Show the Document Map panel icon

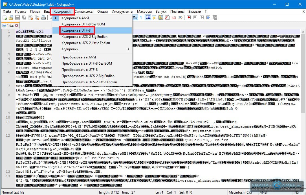[x=160, y=17]
